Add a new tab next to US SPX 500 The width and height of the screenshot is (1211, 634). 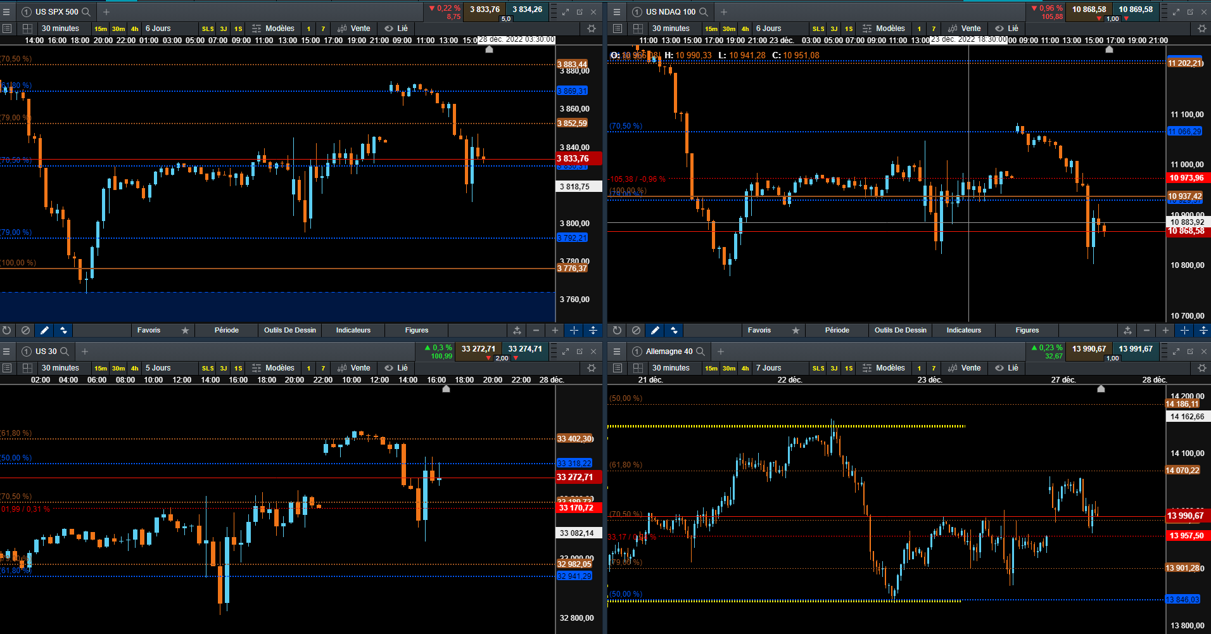[x=106, y=12]
